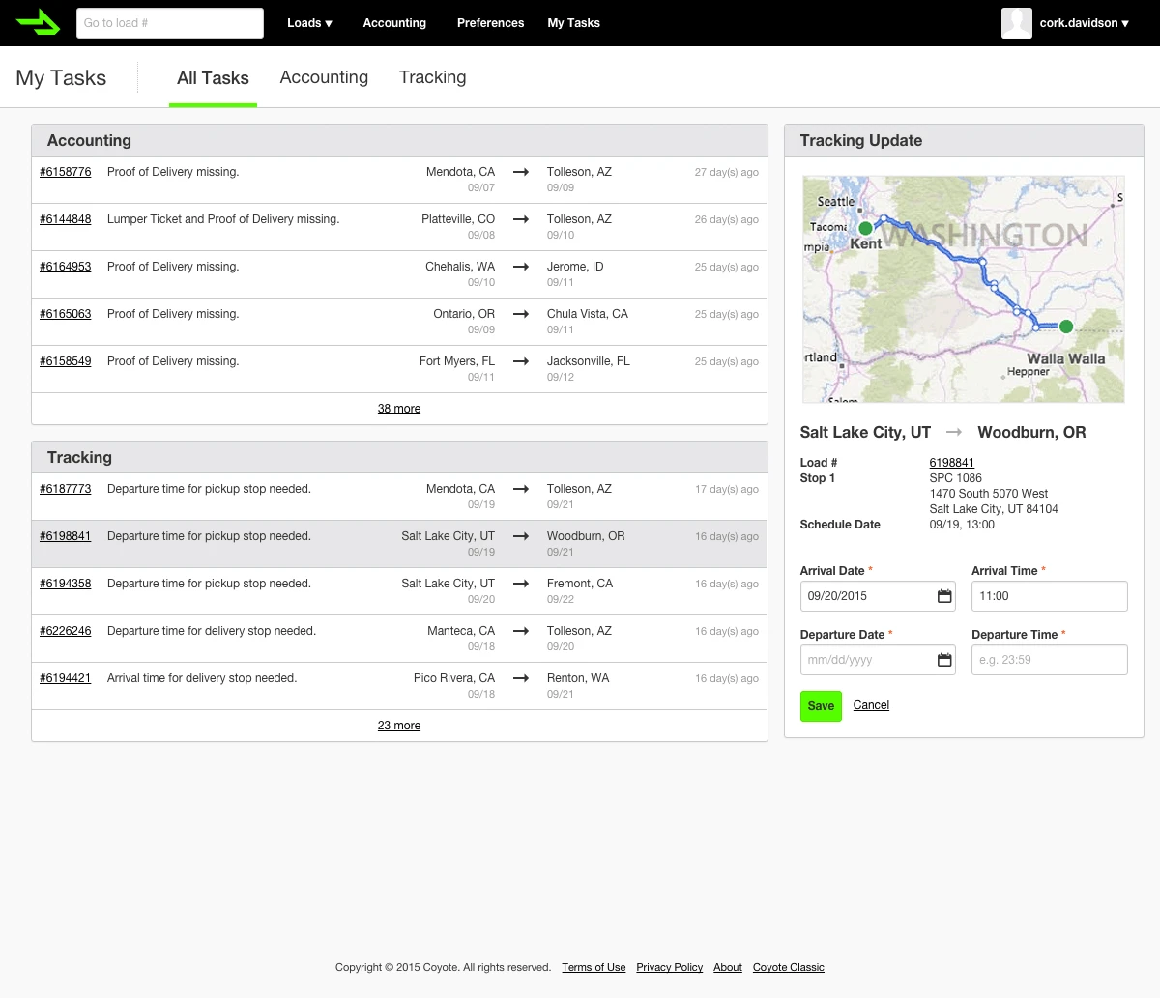
Task: Click the Departure Time field
Action: [x=1050, y=660]
